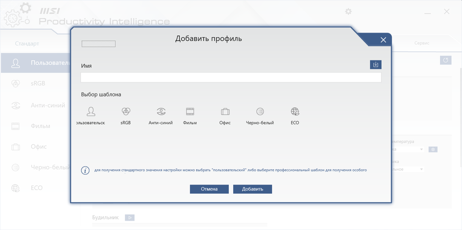Open the lower dropdown behind dialog
This screenshot has height=230, width=462.
coord(408,169)
